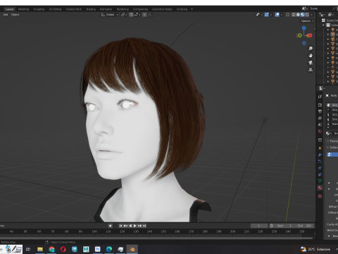Switch to wireframe viewport shading
Screen dimensions: 338x254
[294, 15]
